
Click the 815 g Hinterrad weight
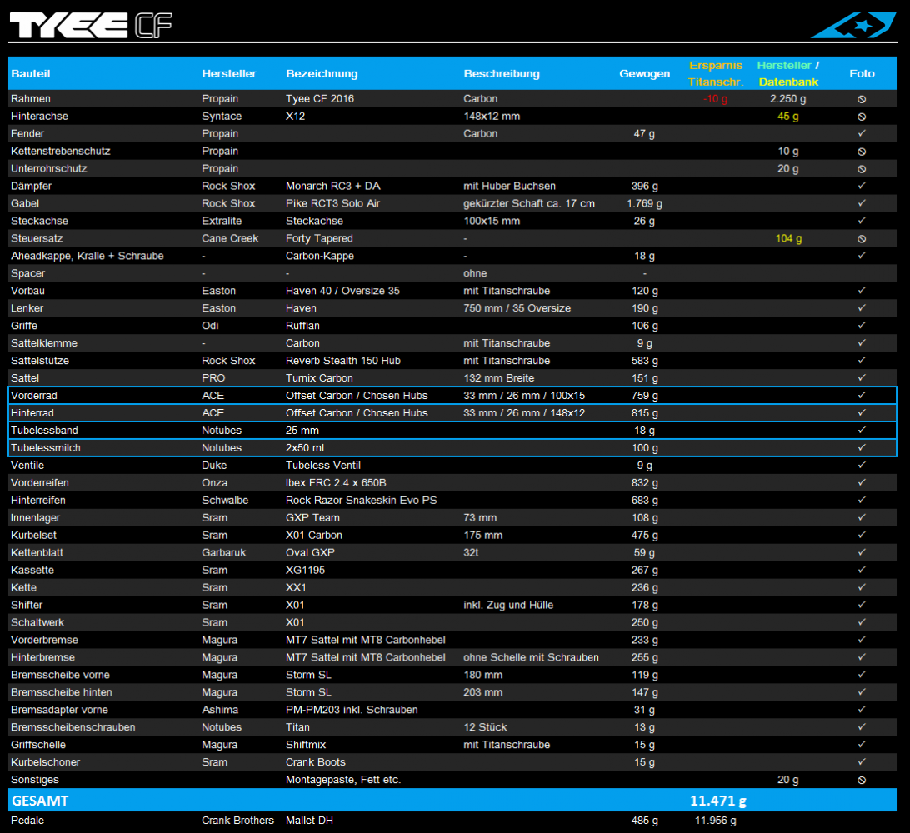tap(644, 412)
